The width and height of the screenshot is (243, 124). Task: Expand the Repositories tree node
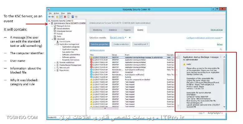55,70
